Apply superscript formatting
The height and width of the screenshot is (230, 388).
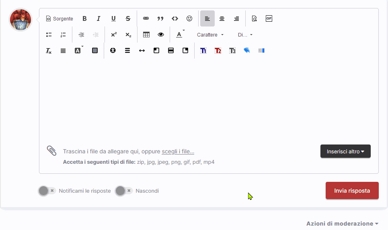(114, 35)
